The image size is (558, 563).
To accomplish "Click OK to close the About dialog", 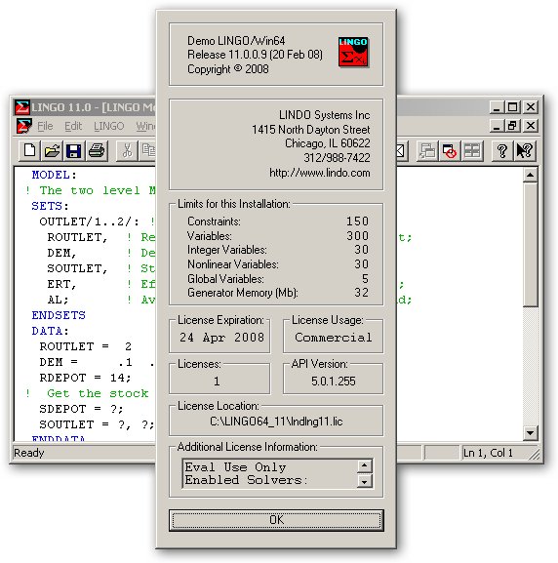I will coord(276,520).
